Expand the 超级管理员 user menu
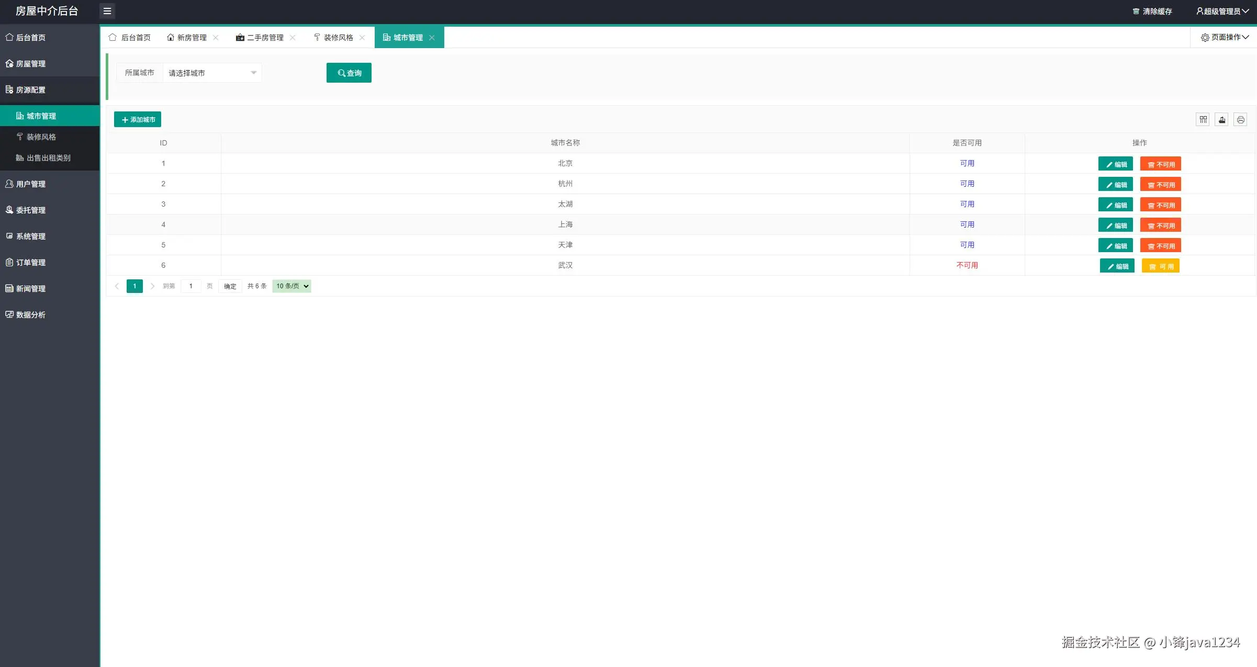 point(1222,11)
